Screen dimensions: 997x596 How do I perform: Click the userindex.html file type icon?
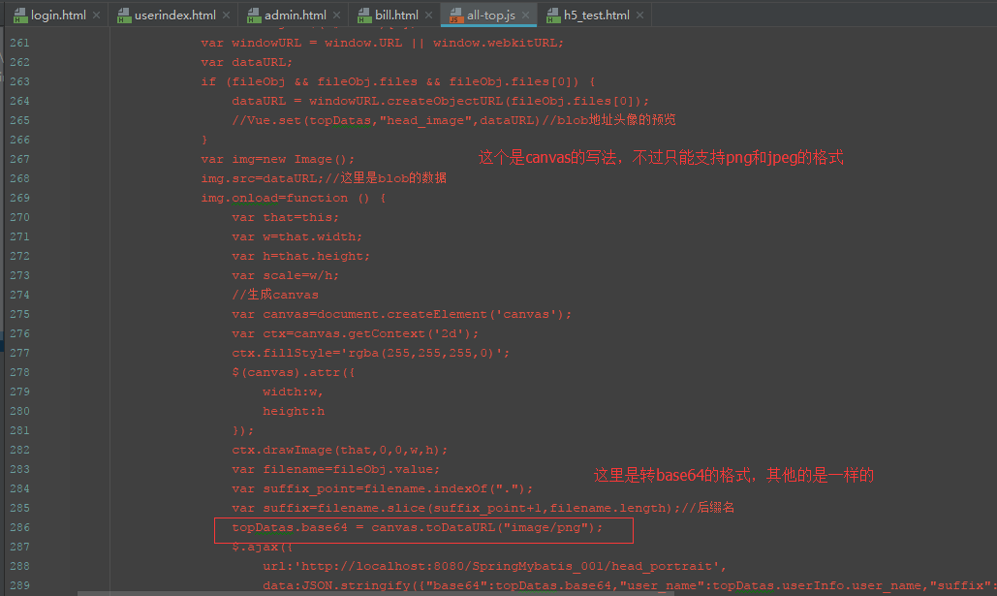(x=123, y=16)
